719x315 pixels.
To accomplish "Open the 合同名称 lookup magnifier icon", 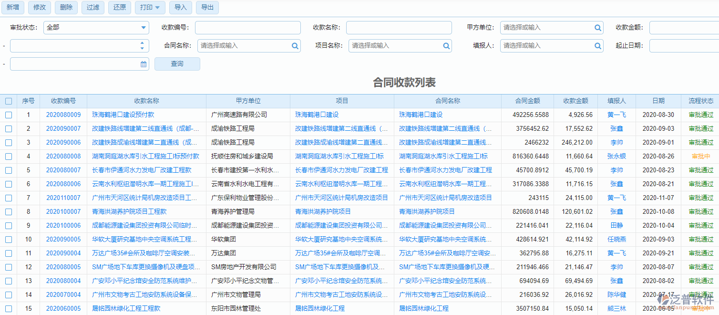I will (295, 45).
